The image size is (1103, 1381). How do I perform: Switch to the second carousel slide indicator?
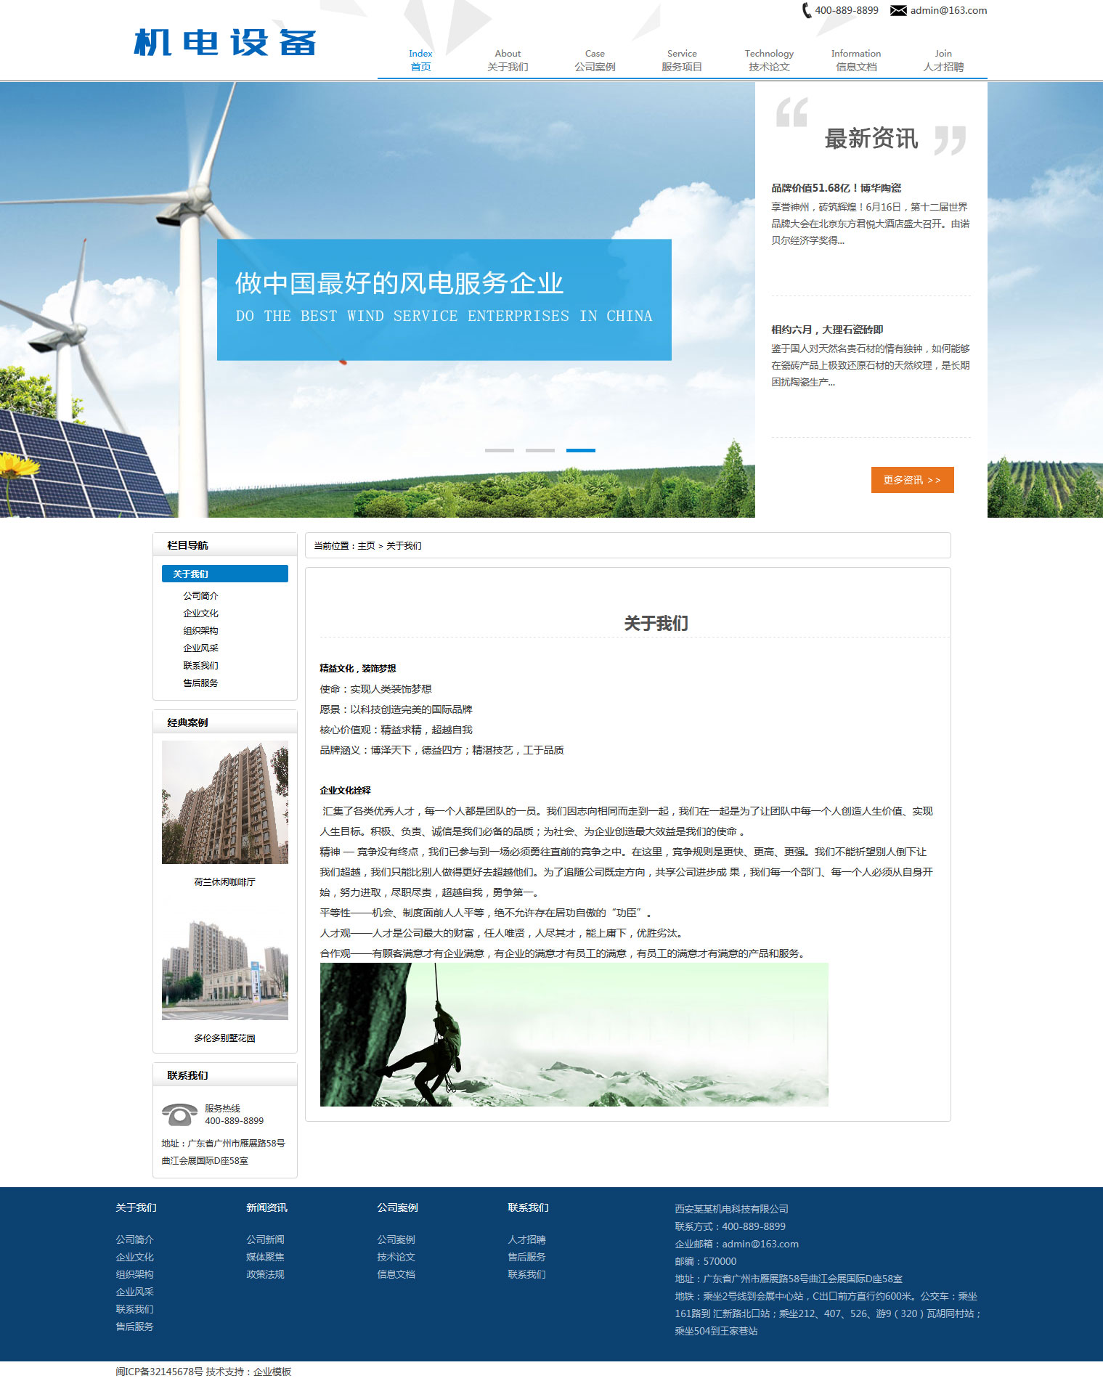tap(540, 450)
